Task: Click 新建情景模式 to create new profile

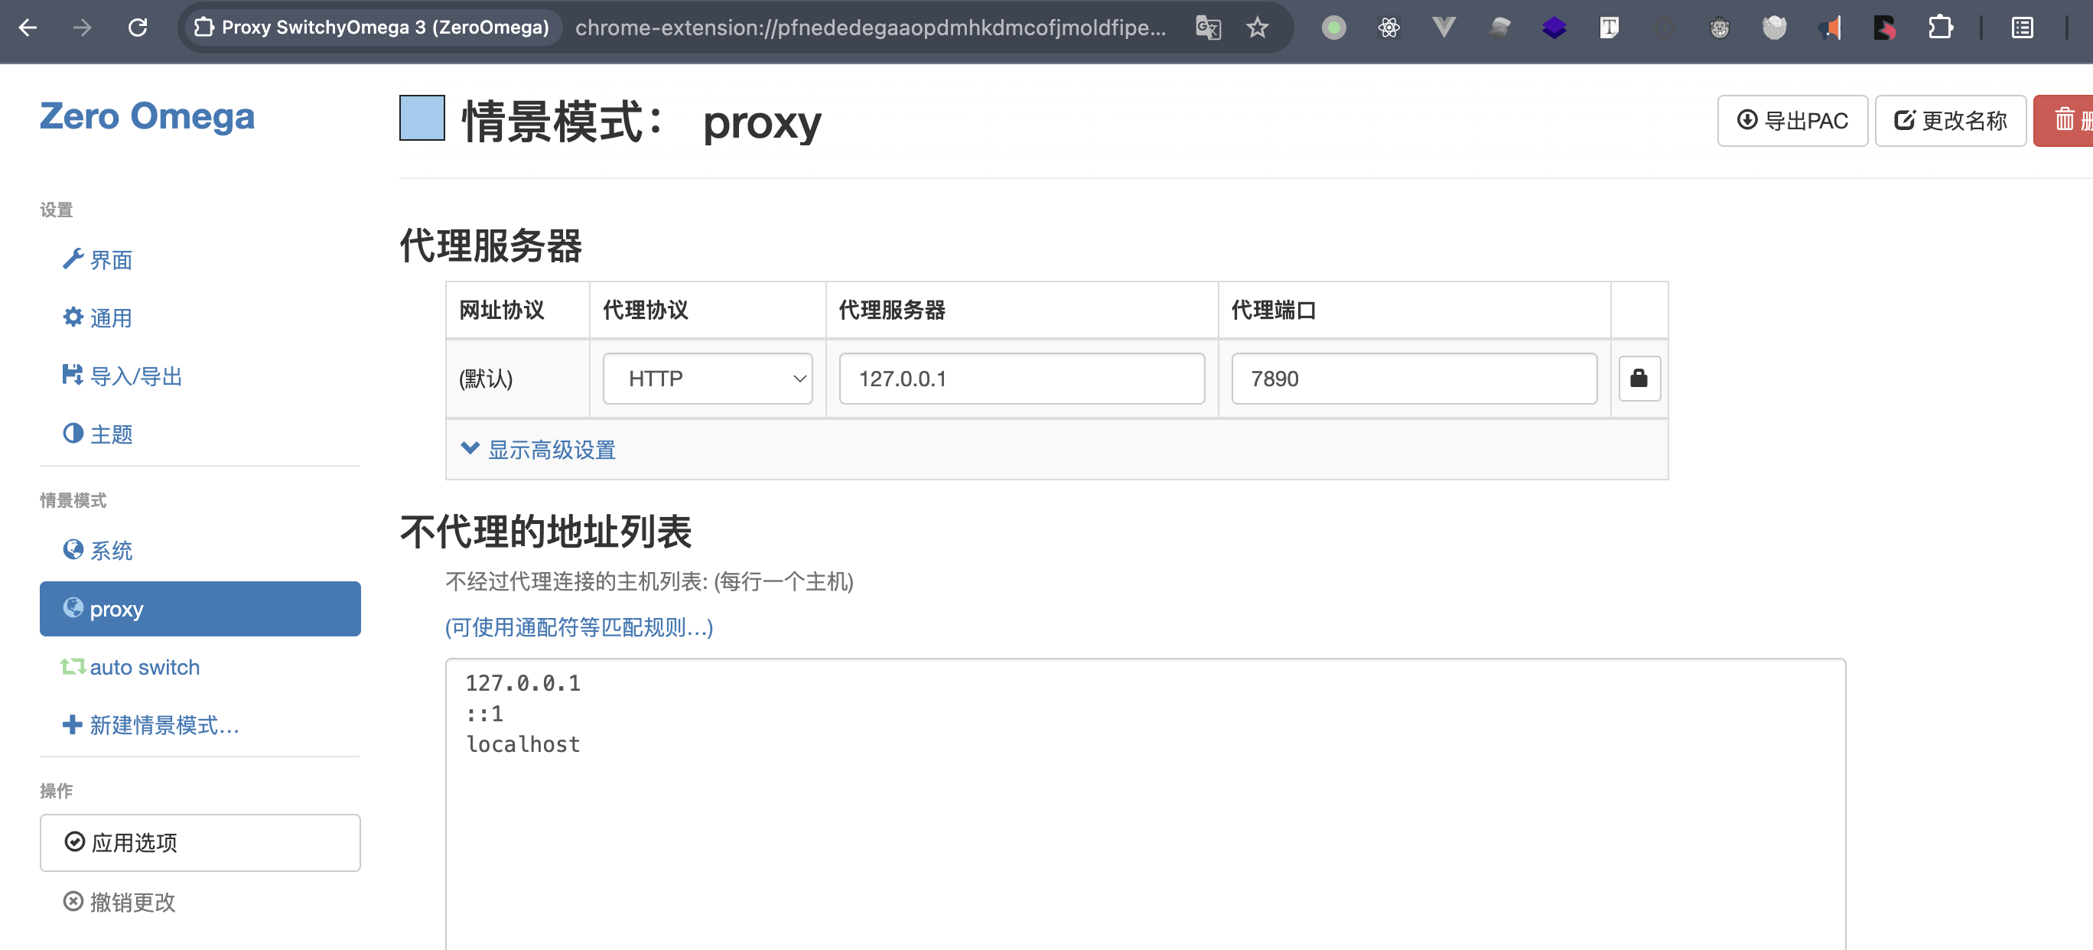Action: (x=151, y=725)
